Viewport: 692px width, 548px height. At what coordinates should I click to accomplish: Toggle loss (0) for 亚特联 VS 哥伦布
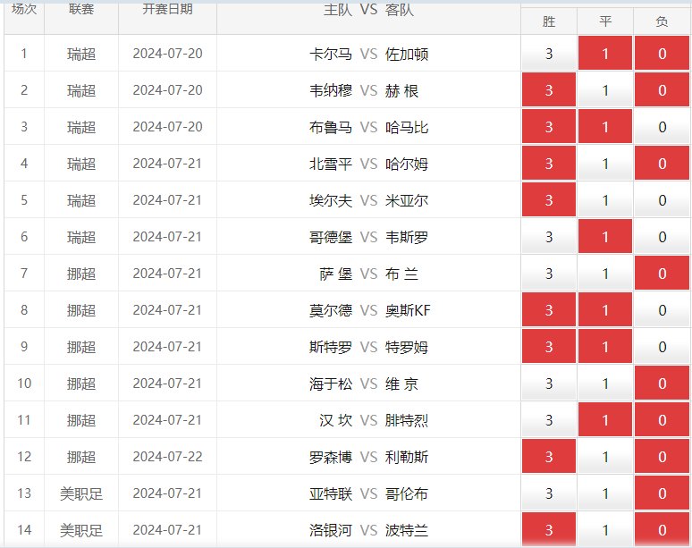point(662,493)
